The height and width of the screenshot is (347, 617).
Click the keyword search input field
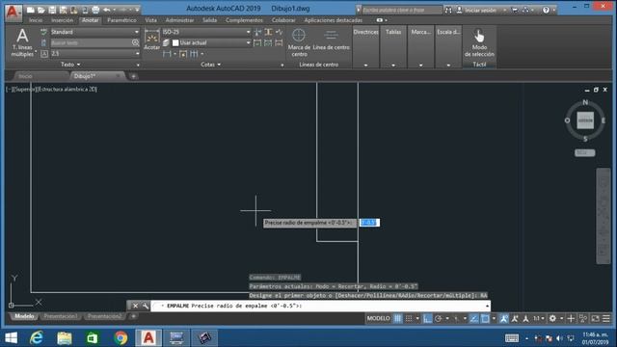click(x=401, y=10)
